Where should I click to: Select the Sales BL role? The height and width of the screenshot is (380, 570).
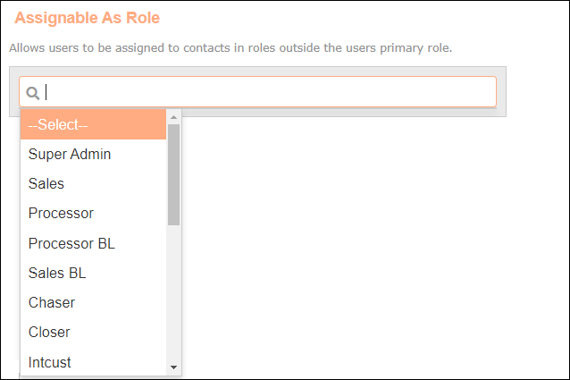tap(94, 273)
